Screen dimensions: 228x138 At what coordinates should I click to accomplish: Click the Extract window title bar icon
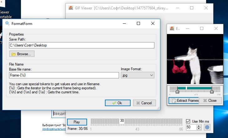pyautogui.click(x=172, y=28)
